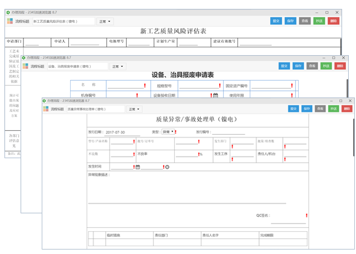Viewport: 356px width, 254px height.
Task: Click the 流程标题 field reading 新工艺质量风险评估表
Action: pos(63,21)
